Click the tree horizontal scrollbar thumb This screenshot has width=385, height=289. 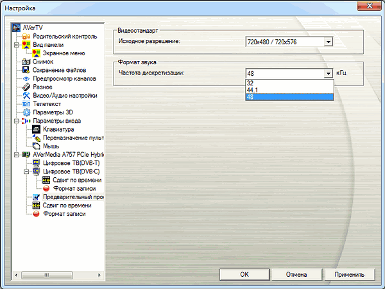click(47, 275)
